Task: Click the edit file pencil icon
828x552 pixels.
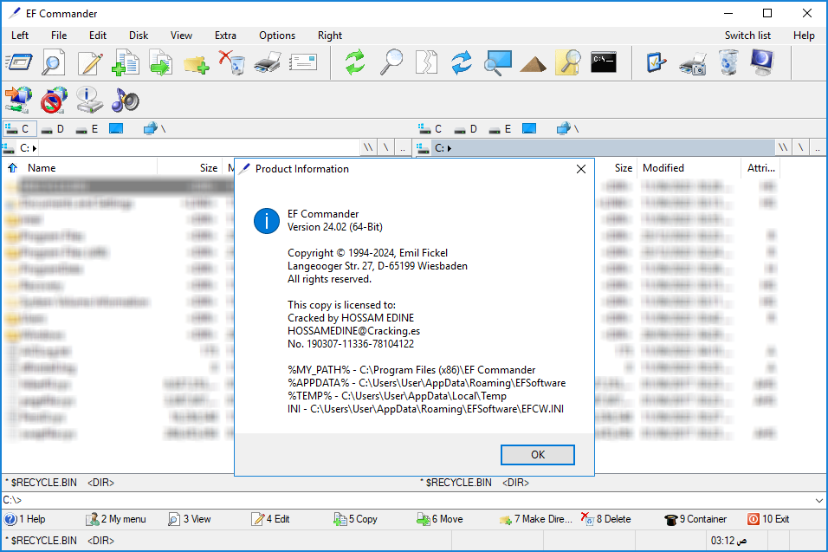Action: [90, 62]
